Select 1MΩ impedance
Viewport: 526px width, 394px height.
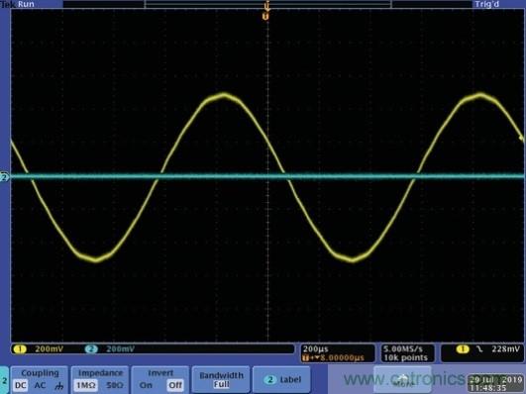click(85, 386)
